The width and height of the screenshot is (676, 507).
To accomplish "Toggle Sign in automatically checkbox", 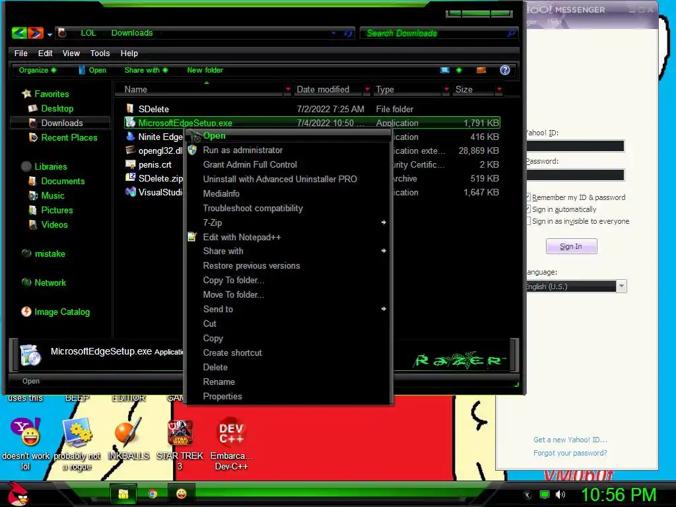I will (527, 209).
